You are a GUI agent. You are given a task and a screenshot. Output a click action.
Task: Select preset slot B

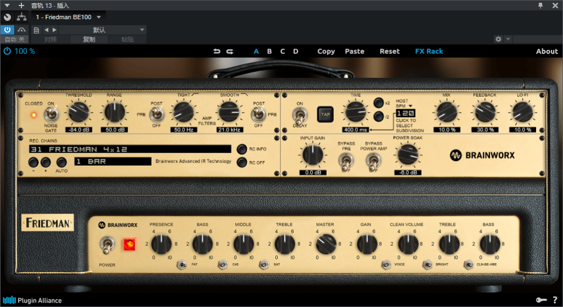pyautogui.click(x=269, y=51)
